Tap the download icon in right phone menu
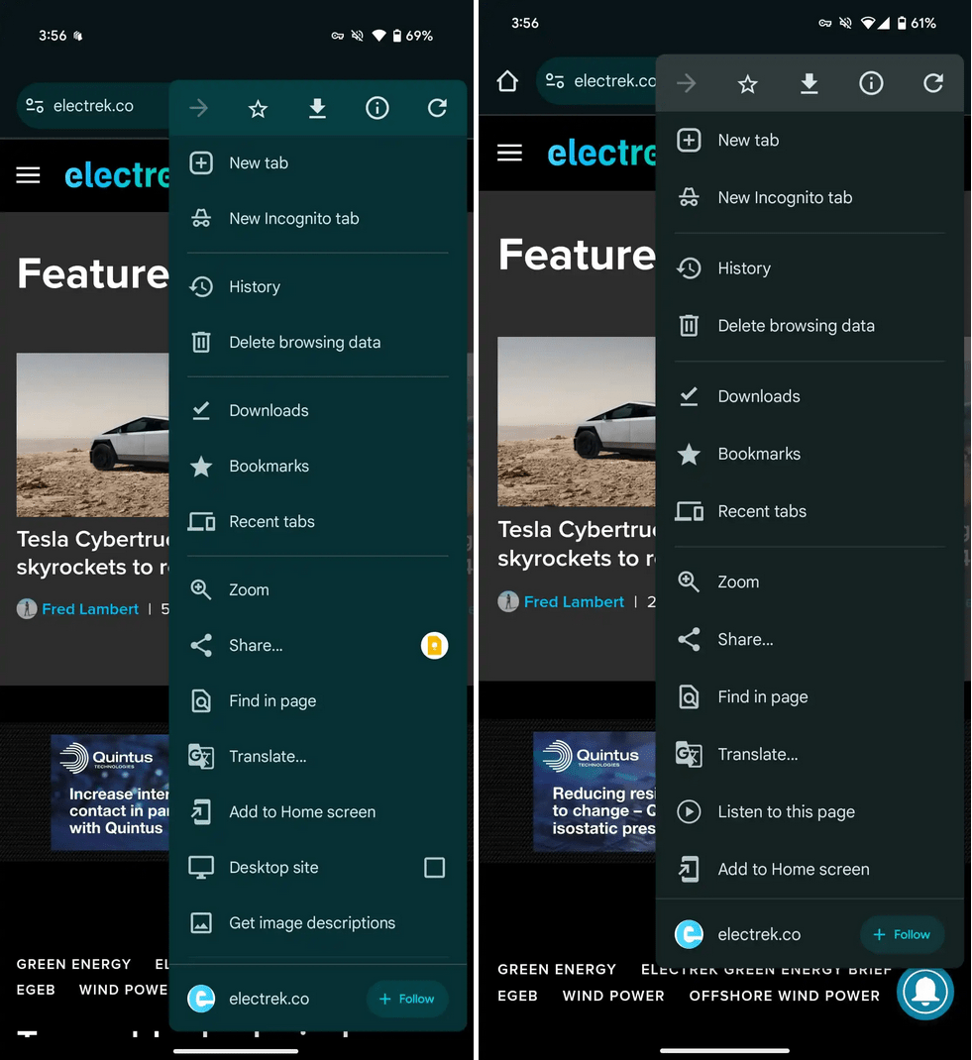Image resolution: width=972 pixels, height=1060 pixels. pos(810,84)
